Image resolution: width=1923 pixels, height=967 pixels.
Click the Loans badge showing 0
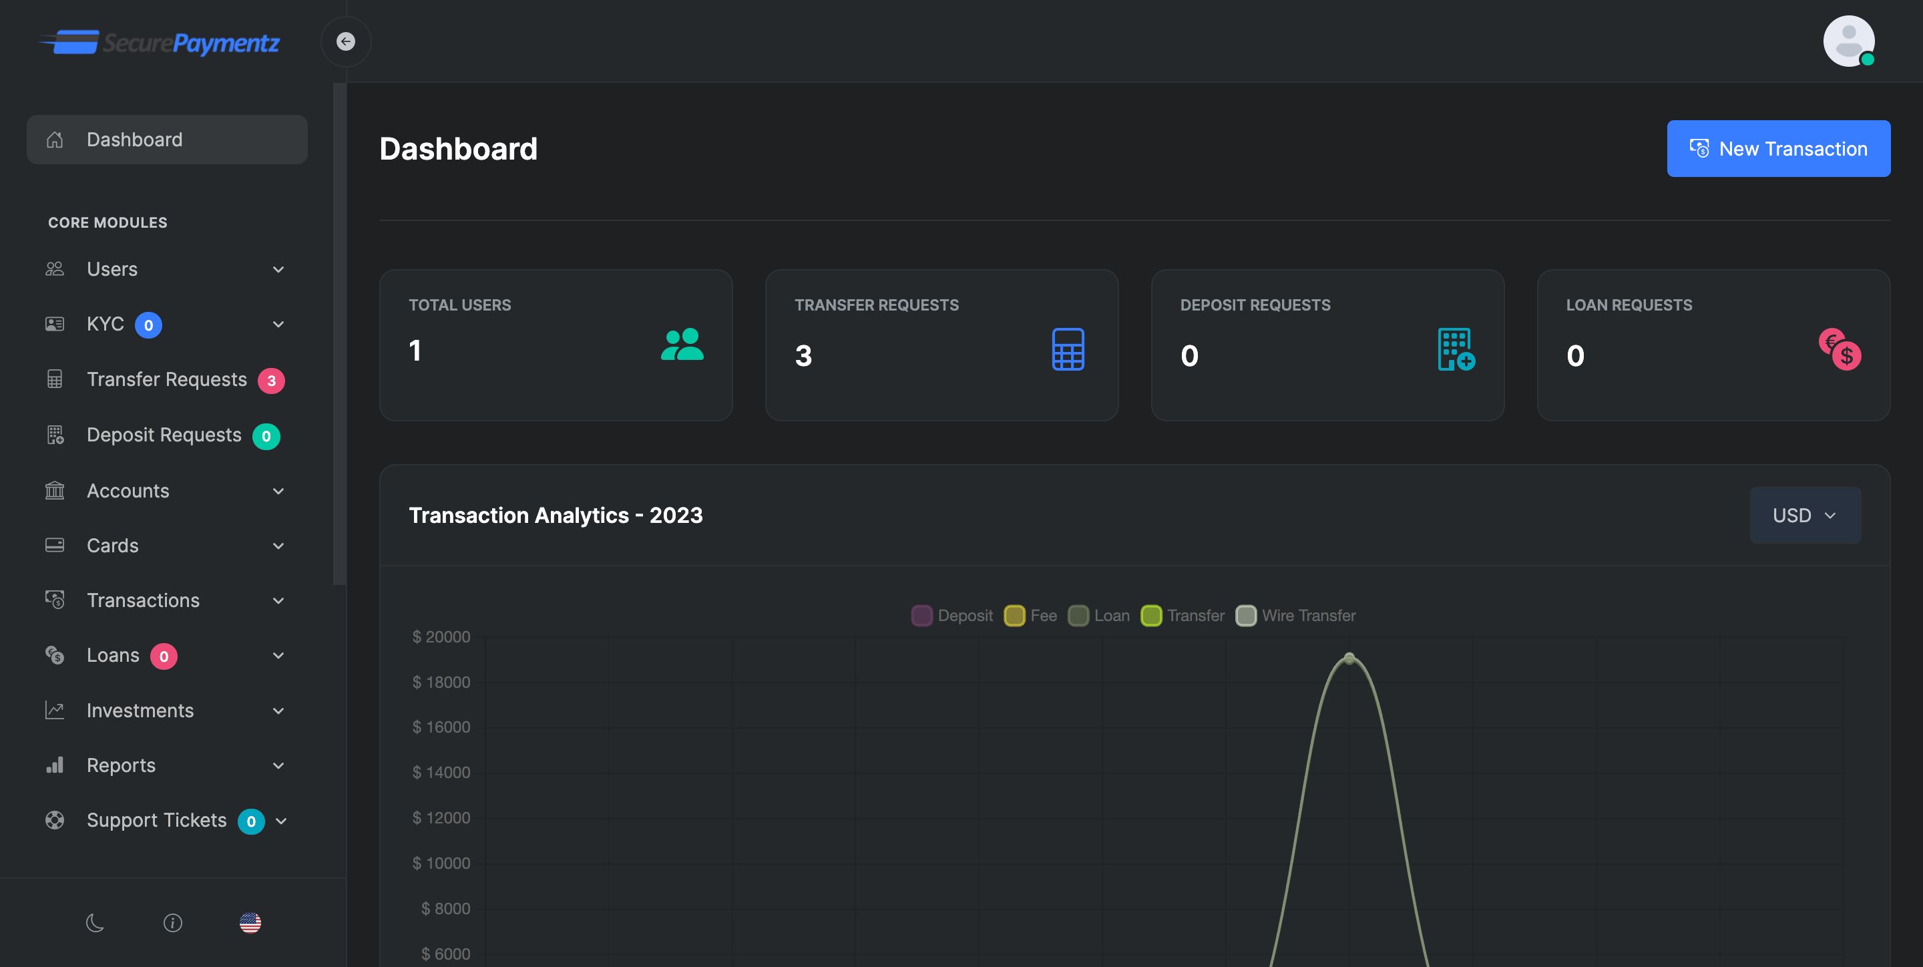[164, 656]
